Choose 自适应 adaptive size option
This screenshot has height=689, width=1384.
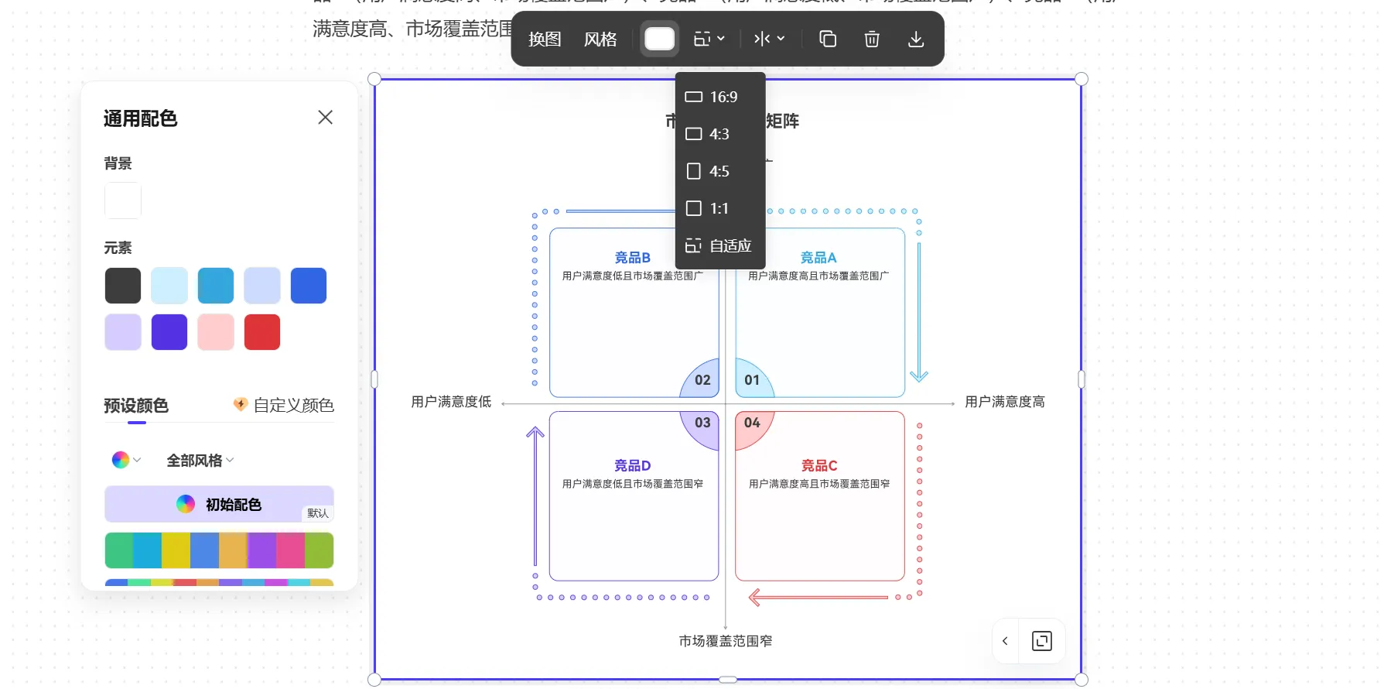coord(720,245)
